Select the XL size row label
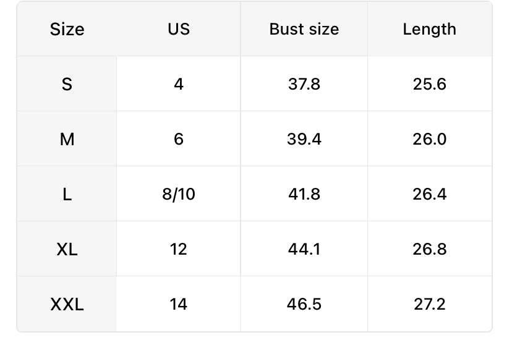The image size is (512, 348). point(67,249)
